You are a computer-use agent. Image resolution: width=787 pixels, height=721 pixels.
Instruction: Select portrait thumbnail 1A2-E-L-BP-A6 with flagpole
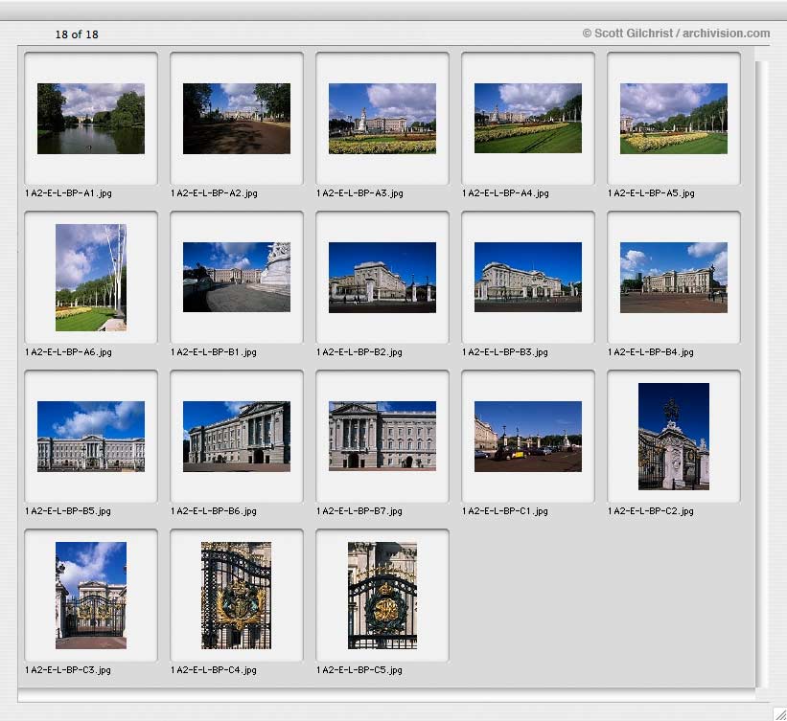(91, 278)
